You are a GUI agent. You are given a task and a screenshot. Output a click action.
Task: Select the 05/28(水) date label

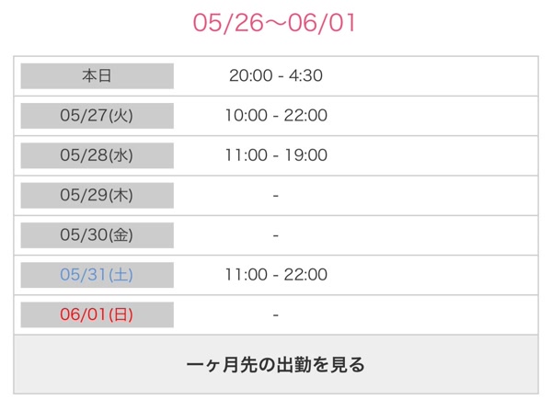click(x=98, y=155)
